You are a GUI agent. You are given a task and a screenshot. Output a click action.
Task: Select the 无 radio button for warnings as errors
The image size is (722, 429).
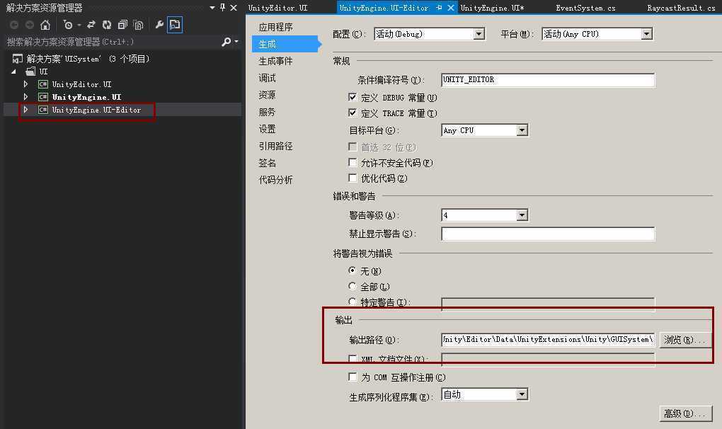[353, 270]
